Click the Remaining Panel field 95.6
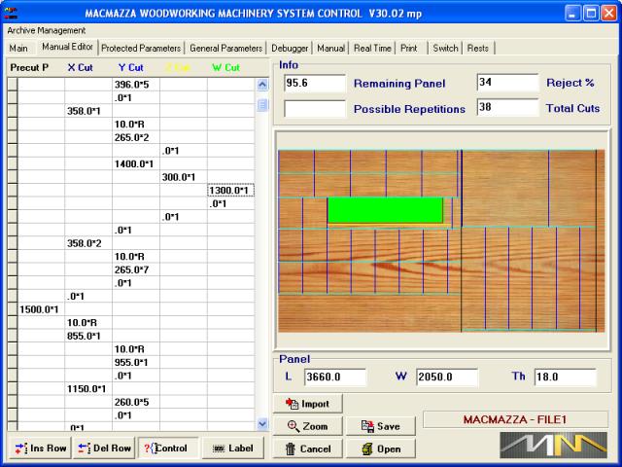The image size is (622, 467). pyautogui.click(x=315, y=83)
